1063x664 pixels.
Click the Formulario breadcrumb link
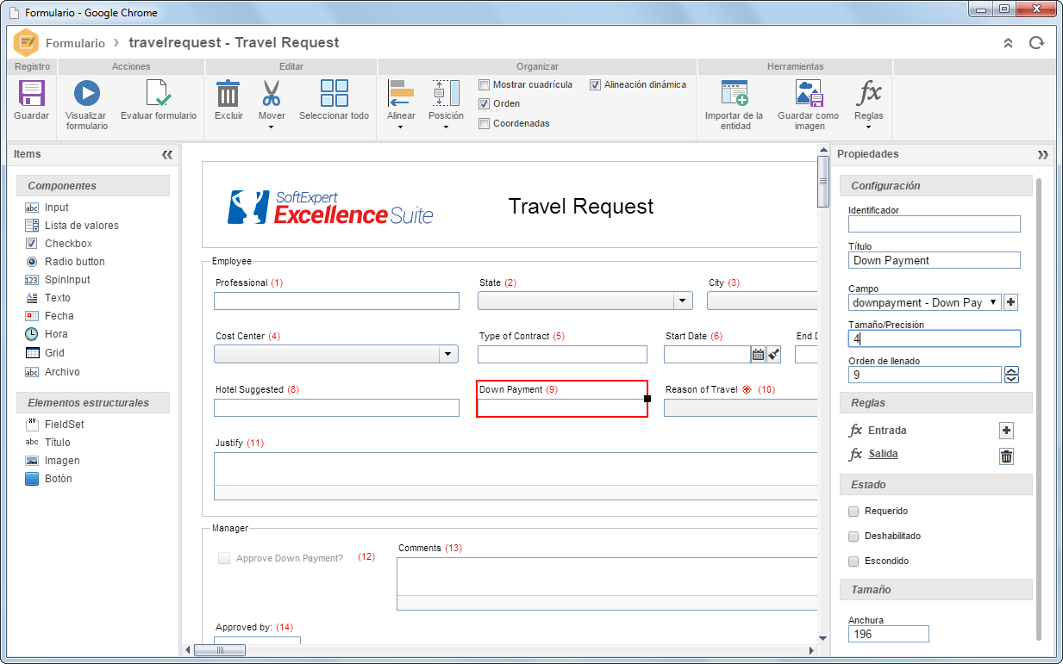pos(75,43)
